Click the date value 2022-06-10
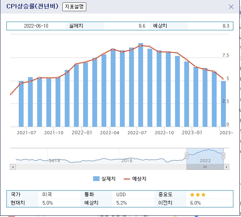 tap(36, 26)
